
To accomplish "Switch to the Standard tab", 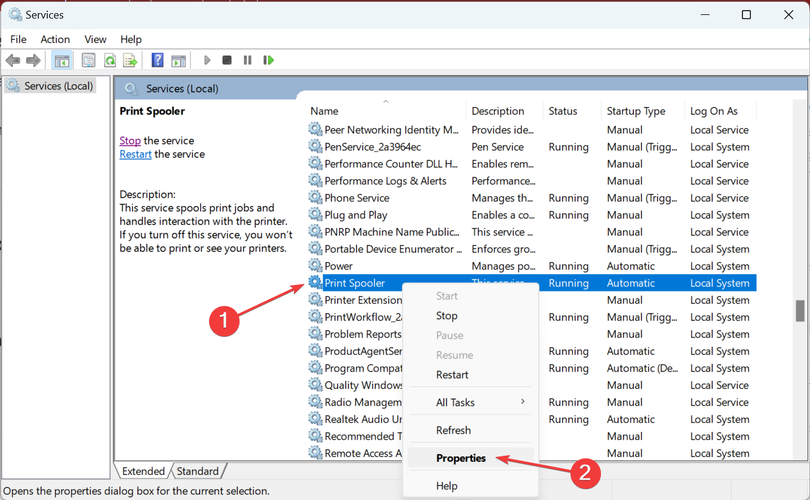I will point(198,471).
